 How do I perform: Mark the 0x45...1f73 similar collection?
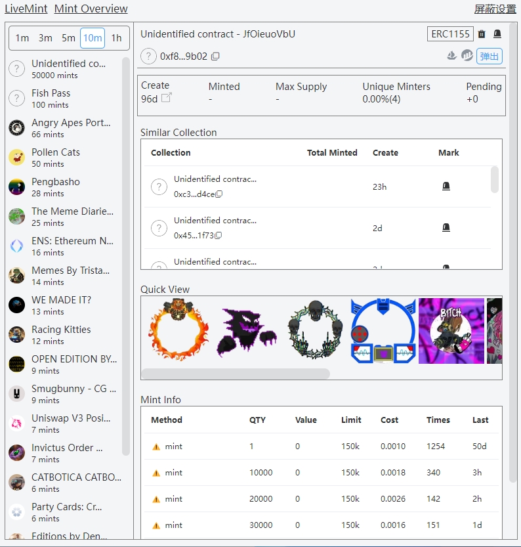pyautogui.click(x=446, y=228)
